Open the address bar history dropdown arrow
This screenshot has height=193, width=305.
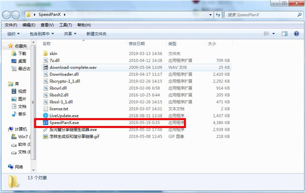pyautogui.click(x=210, y=15)
